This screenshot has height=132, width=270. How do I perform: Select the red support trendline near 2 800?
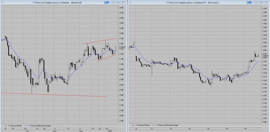pos(53,95)
